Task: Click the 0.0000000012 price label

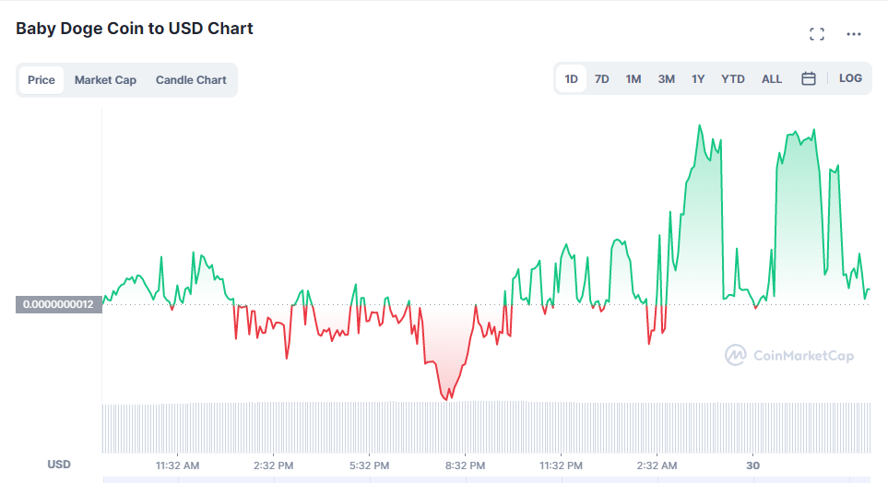Action: [x=58, y=304]
